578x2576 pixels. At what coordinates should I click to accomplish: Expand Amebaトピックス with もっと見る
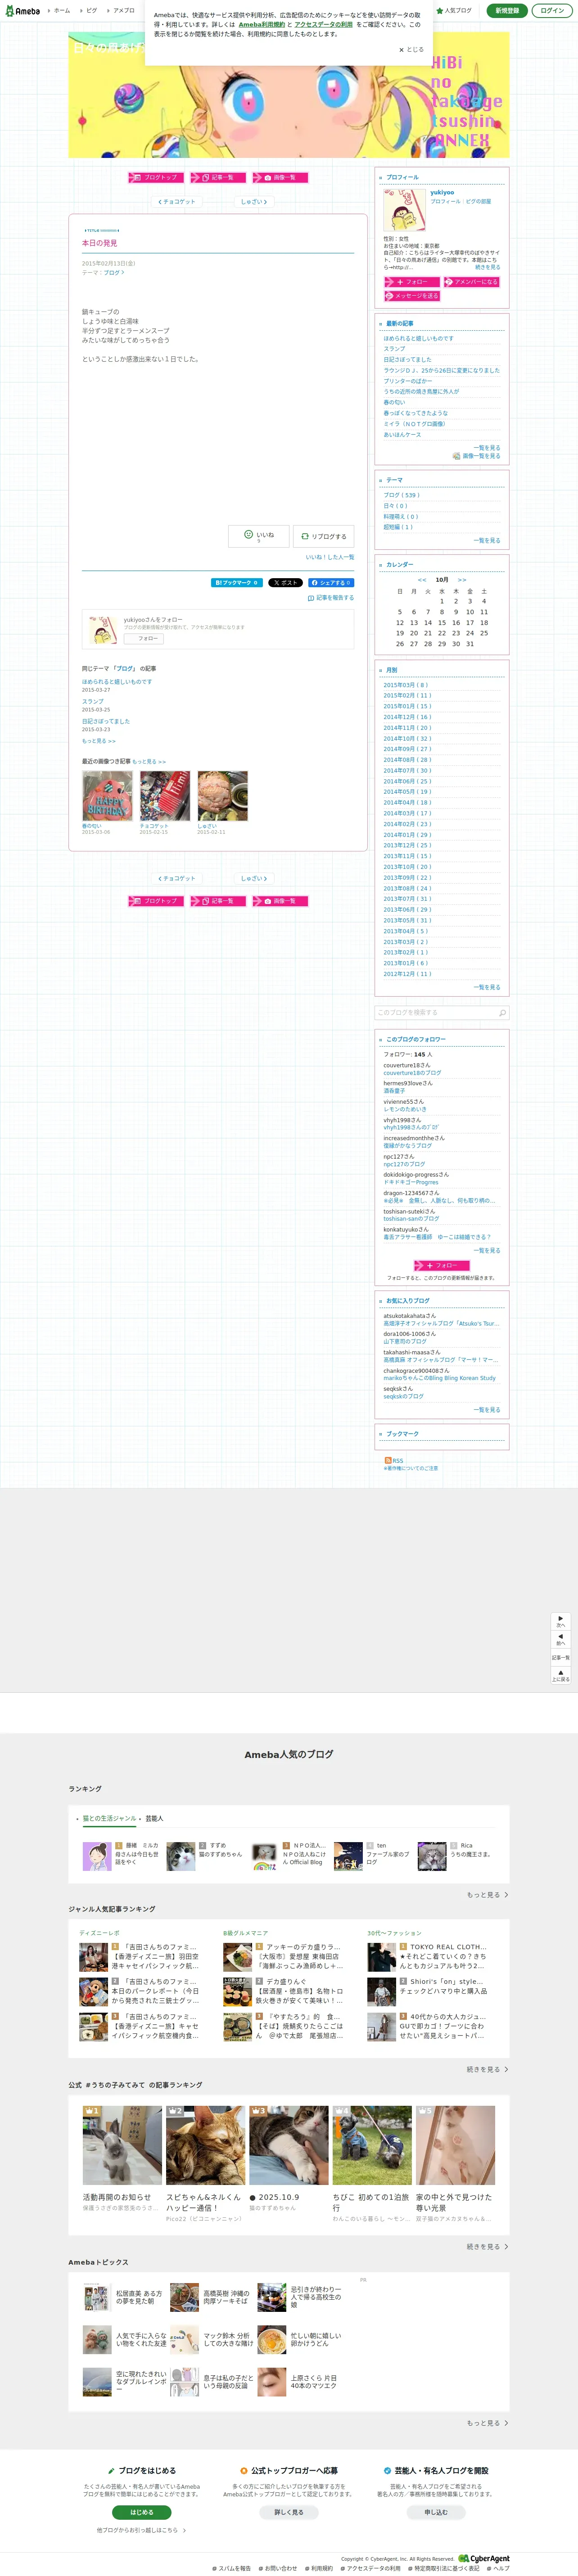[x=487, y=2423]
